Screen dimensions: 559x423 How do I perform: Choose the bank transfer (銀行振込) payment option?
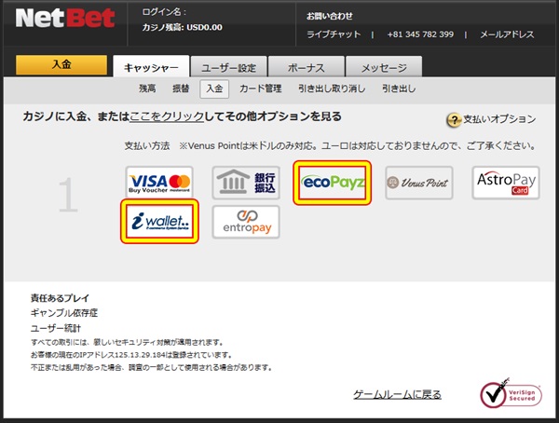point(246,183)
